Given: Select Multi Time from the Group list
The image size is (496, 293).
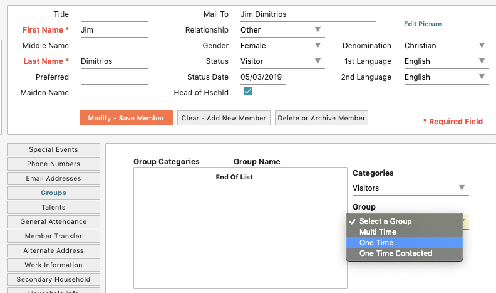Looking at the screenshot, I should (405, 232).
